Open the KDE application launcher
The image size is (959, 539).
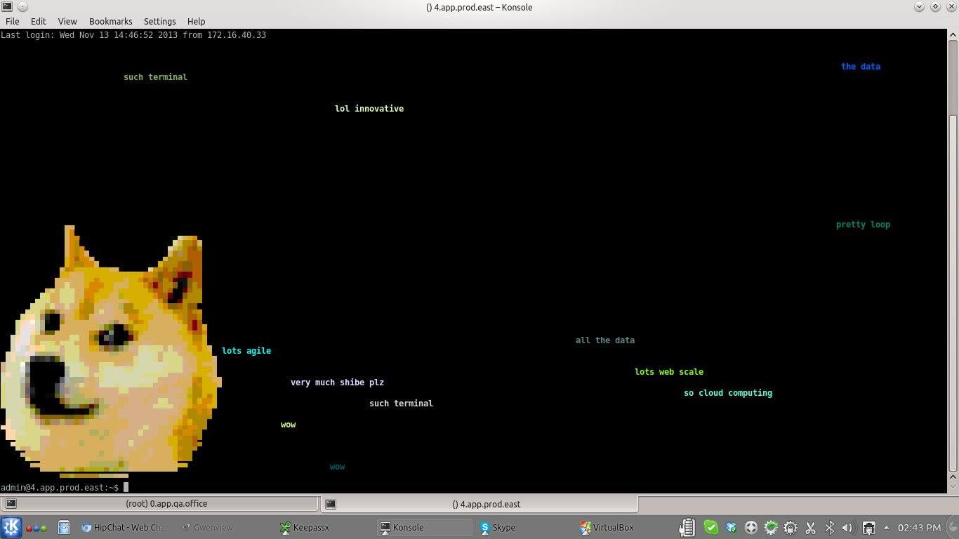coord(12,527)
